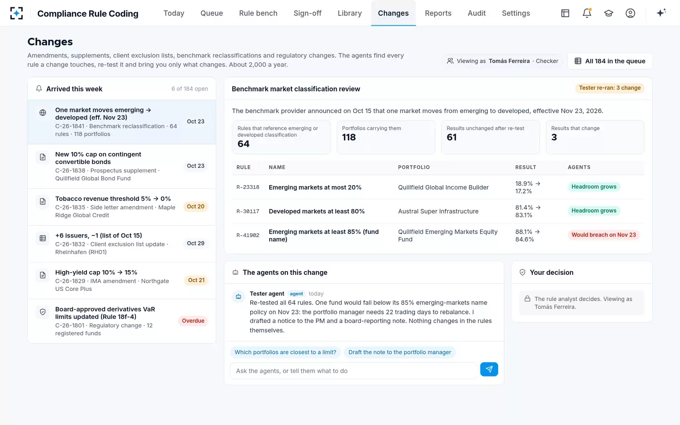This screenshot has height=425, width=680.
Task: Open the High-yield cap 10% → 15% change
Action: [x=122, y=280]
